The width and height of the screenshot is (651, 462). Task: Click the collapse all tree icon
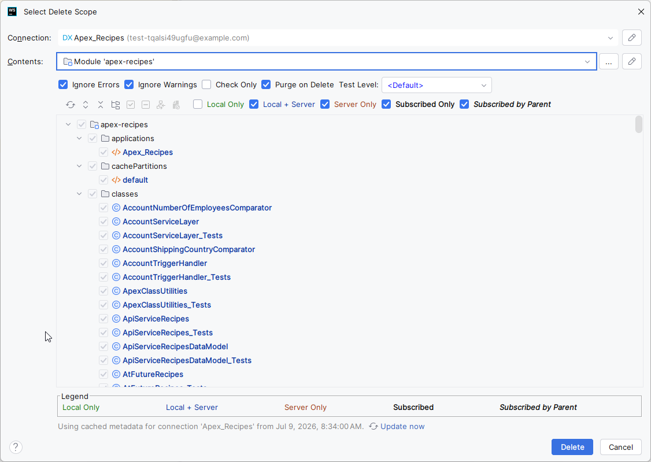[x=101, y=105]
